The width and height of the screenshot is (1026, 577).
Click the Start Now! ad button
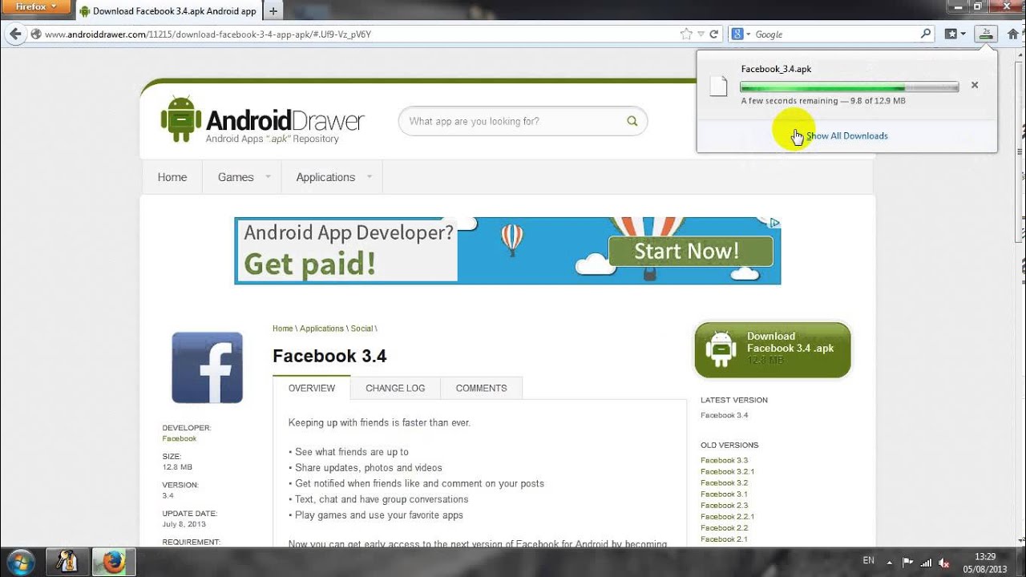[x=690, y=251]
